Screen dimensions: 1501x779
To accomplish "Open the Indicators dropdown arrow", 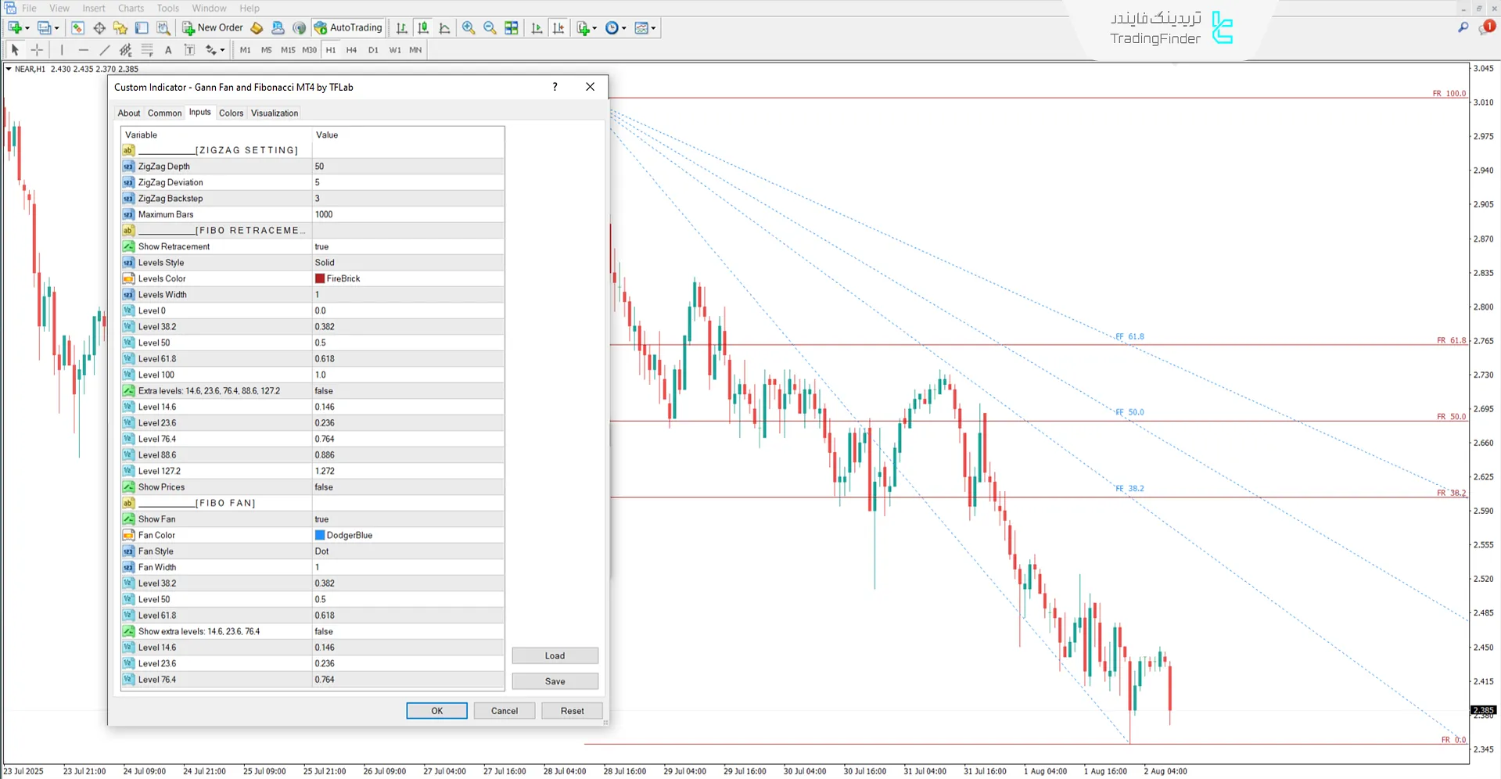I will pos(594,28).
